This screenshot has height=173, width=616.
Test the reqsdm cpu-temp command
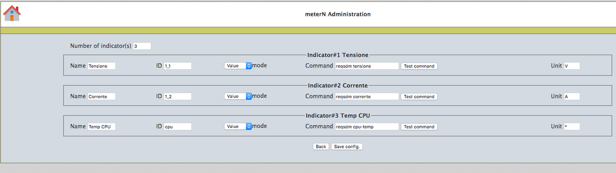pos(419,127)
